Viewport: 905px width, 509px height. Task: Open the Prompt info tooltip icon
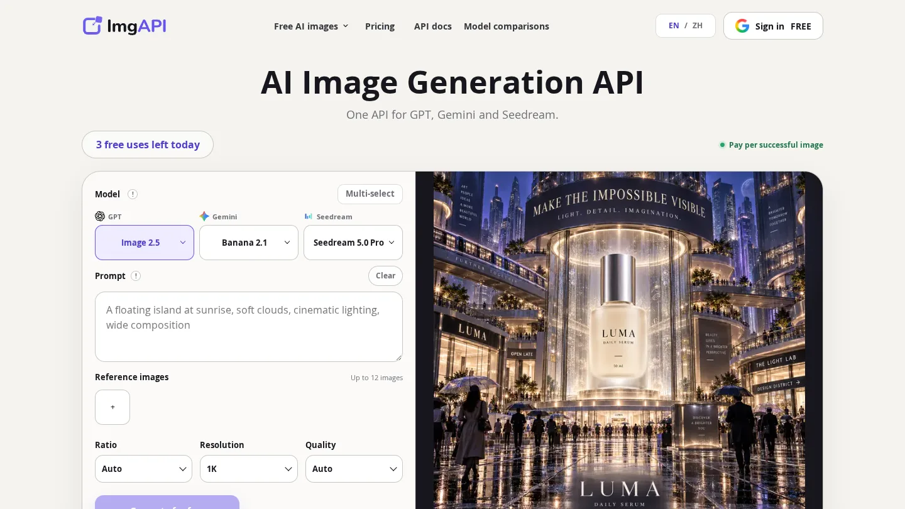pos(136,276)
